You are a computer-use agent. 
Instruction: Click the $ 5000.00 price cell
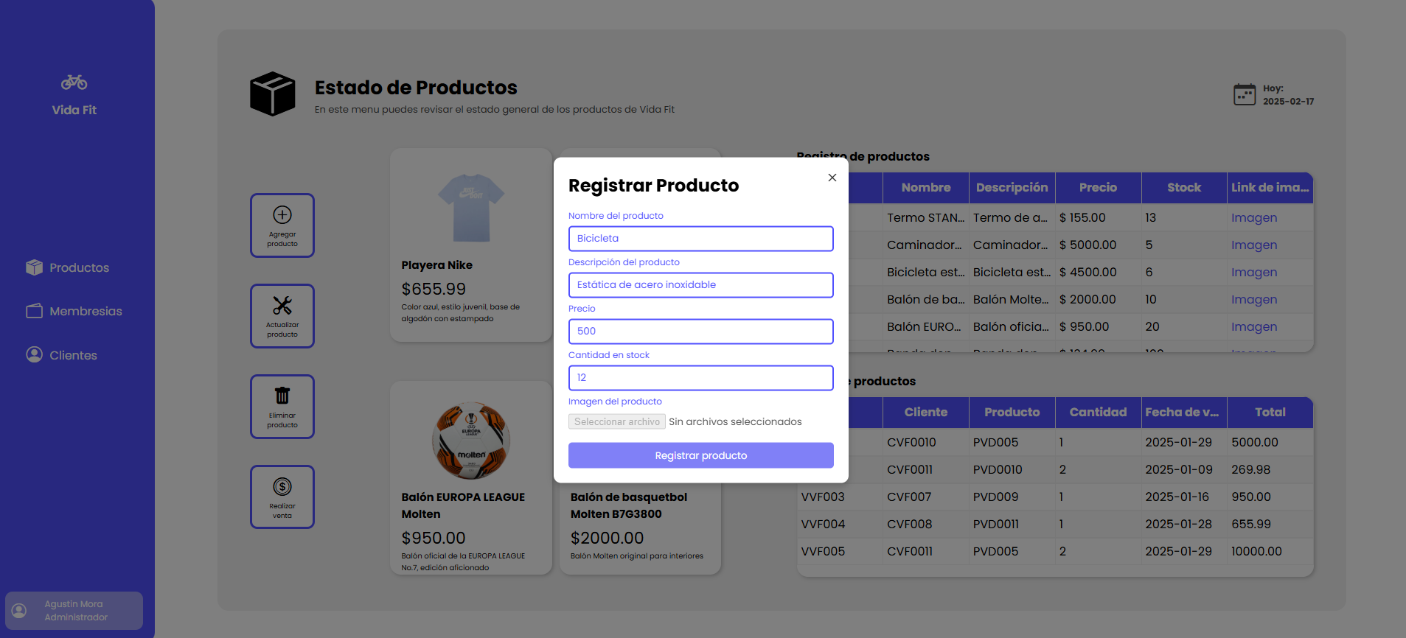tap(1099, 245)
